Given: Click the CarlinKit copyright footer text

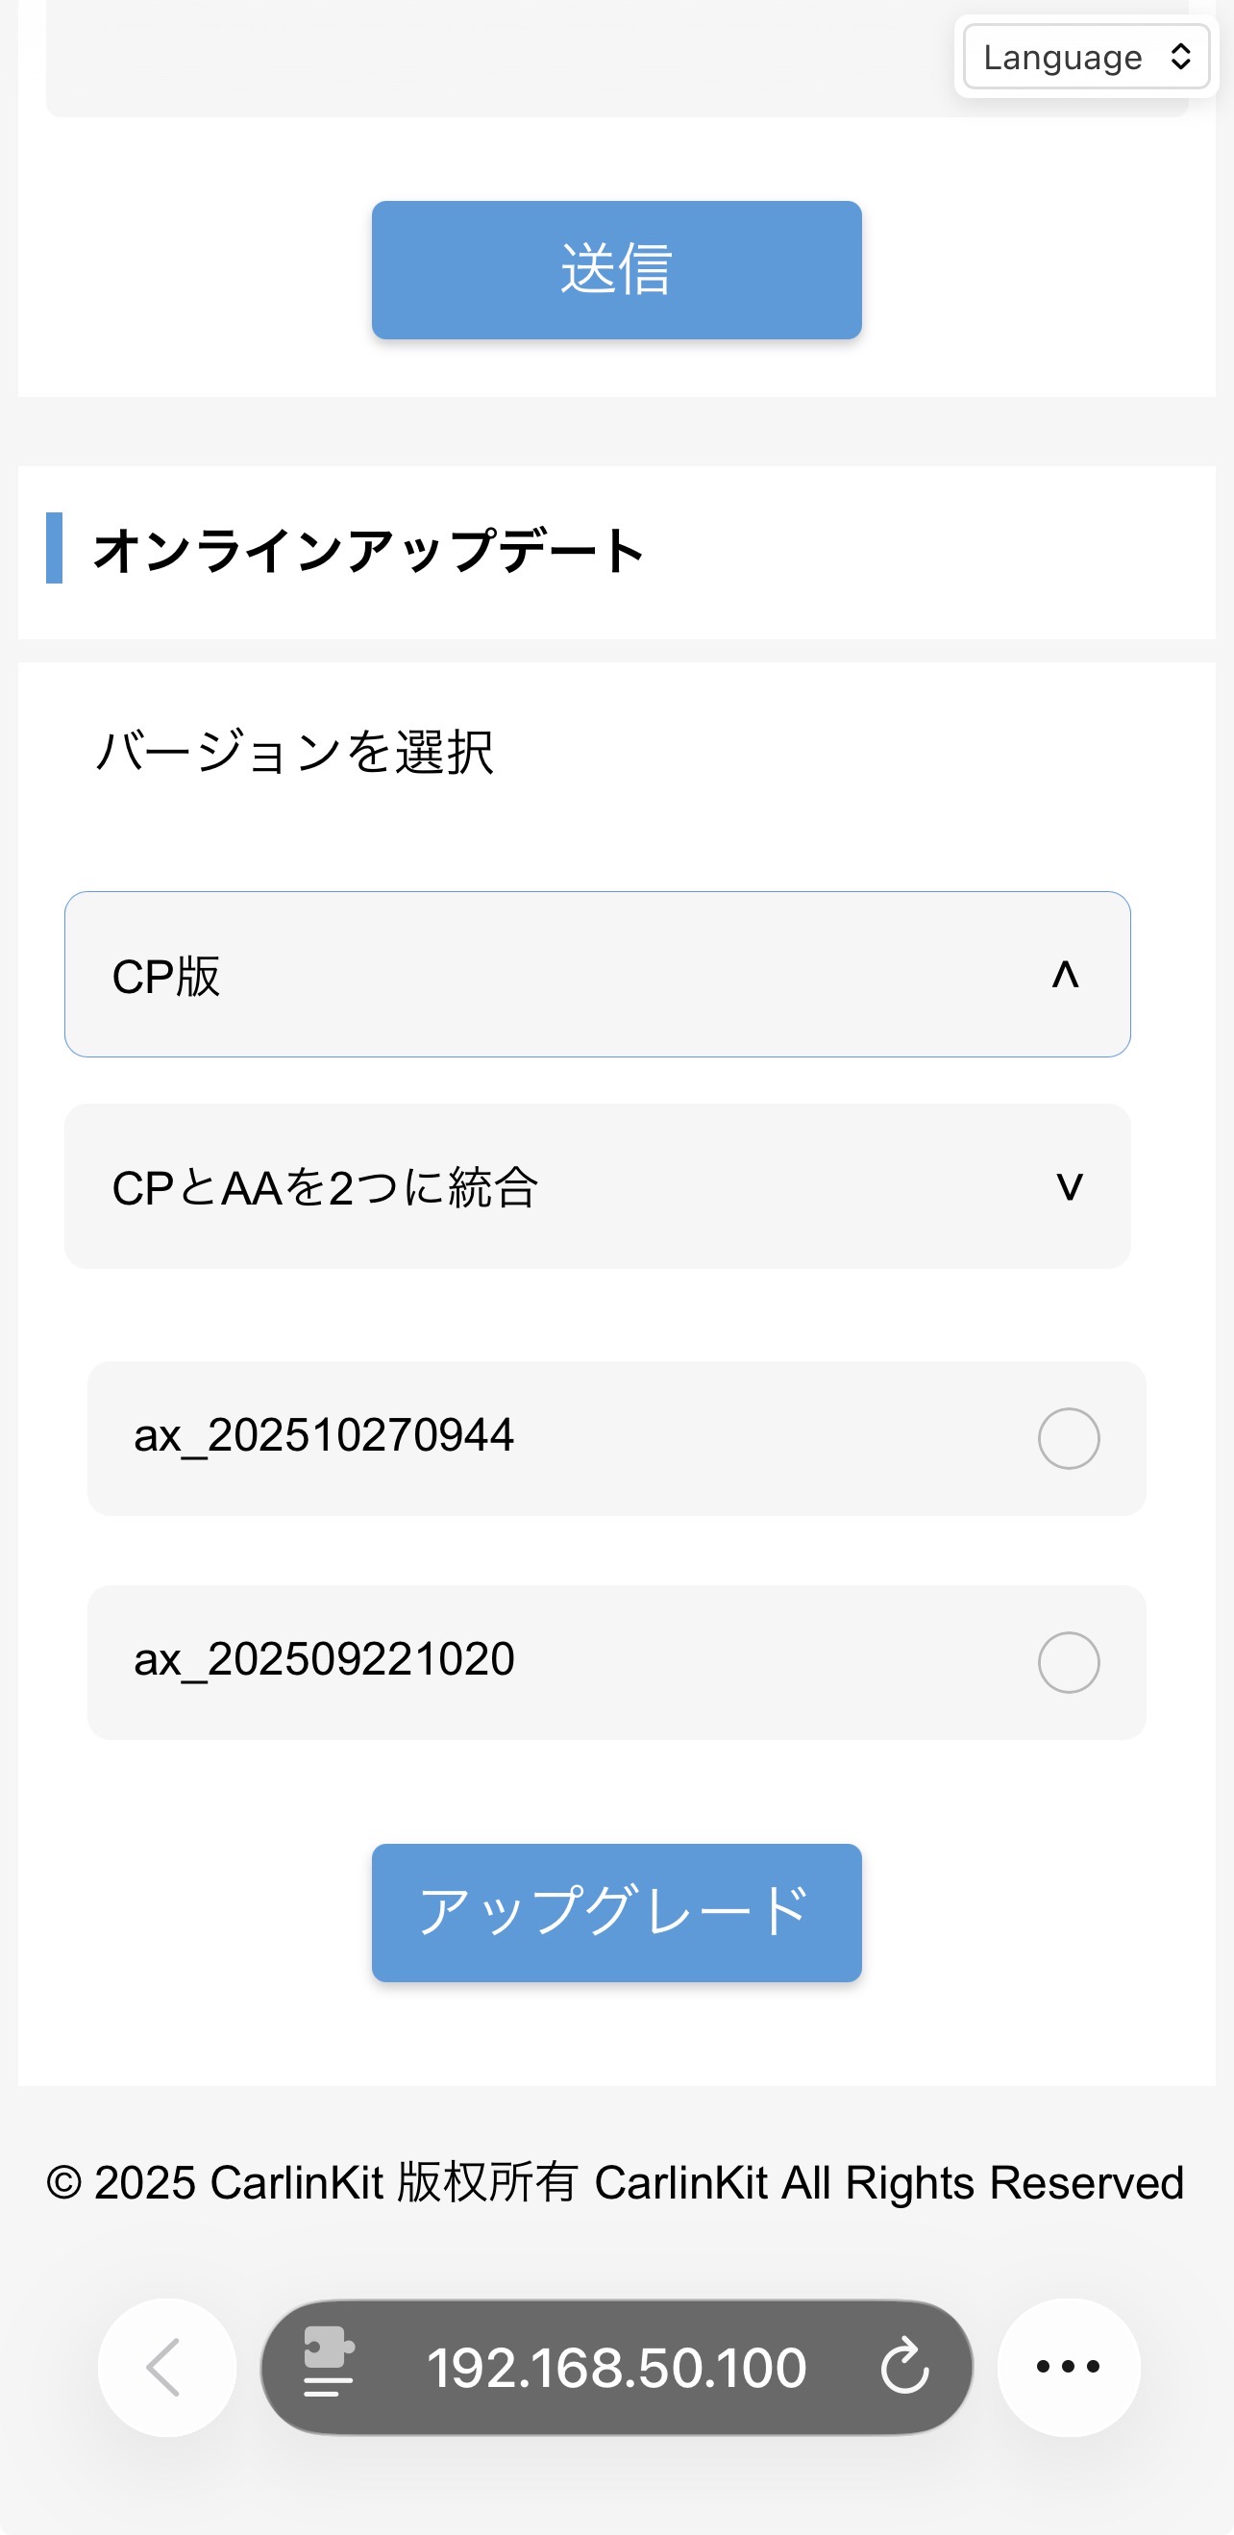Looking at the screenshot, I should click(x=615, y=2183).
